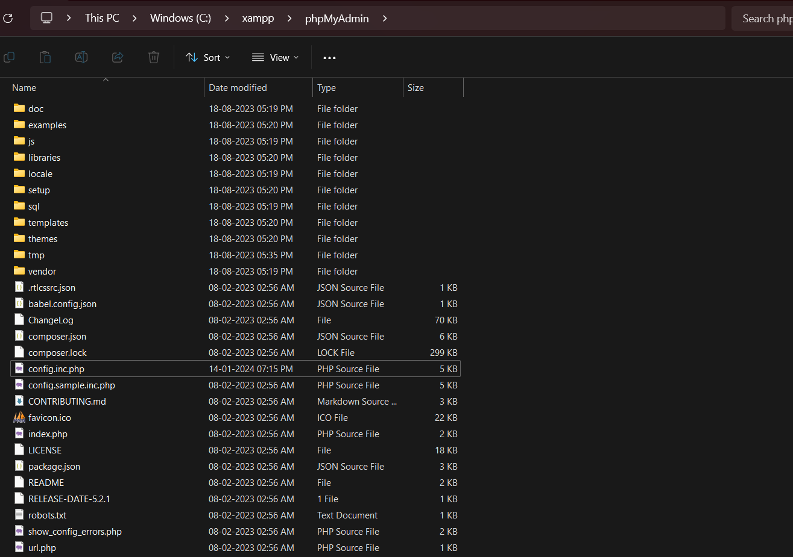The height and width of the screenshot is (557, 793).
Task: Select the setup folder name
Action: (x=39, y=190)
